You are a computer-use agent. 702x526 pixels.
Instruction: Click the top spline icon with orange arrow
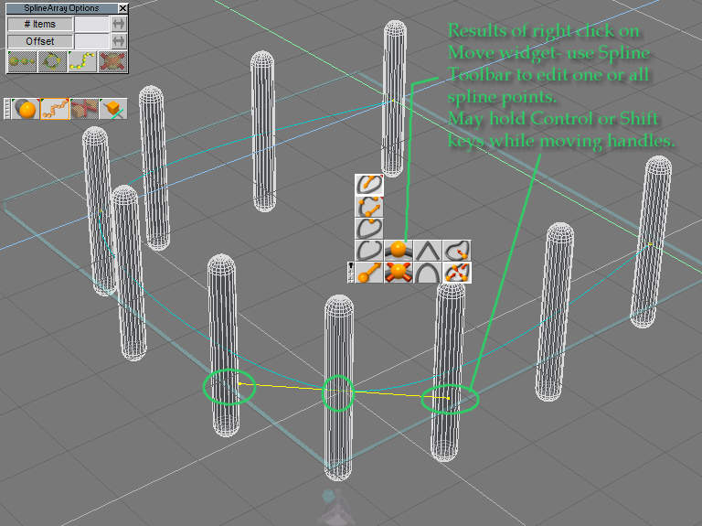(x=369, y=184)
